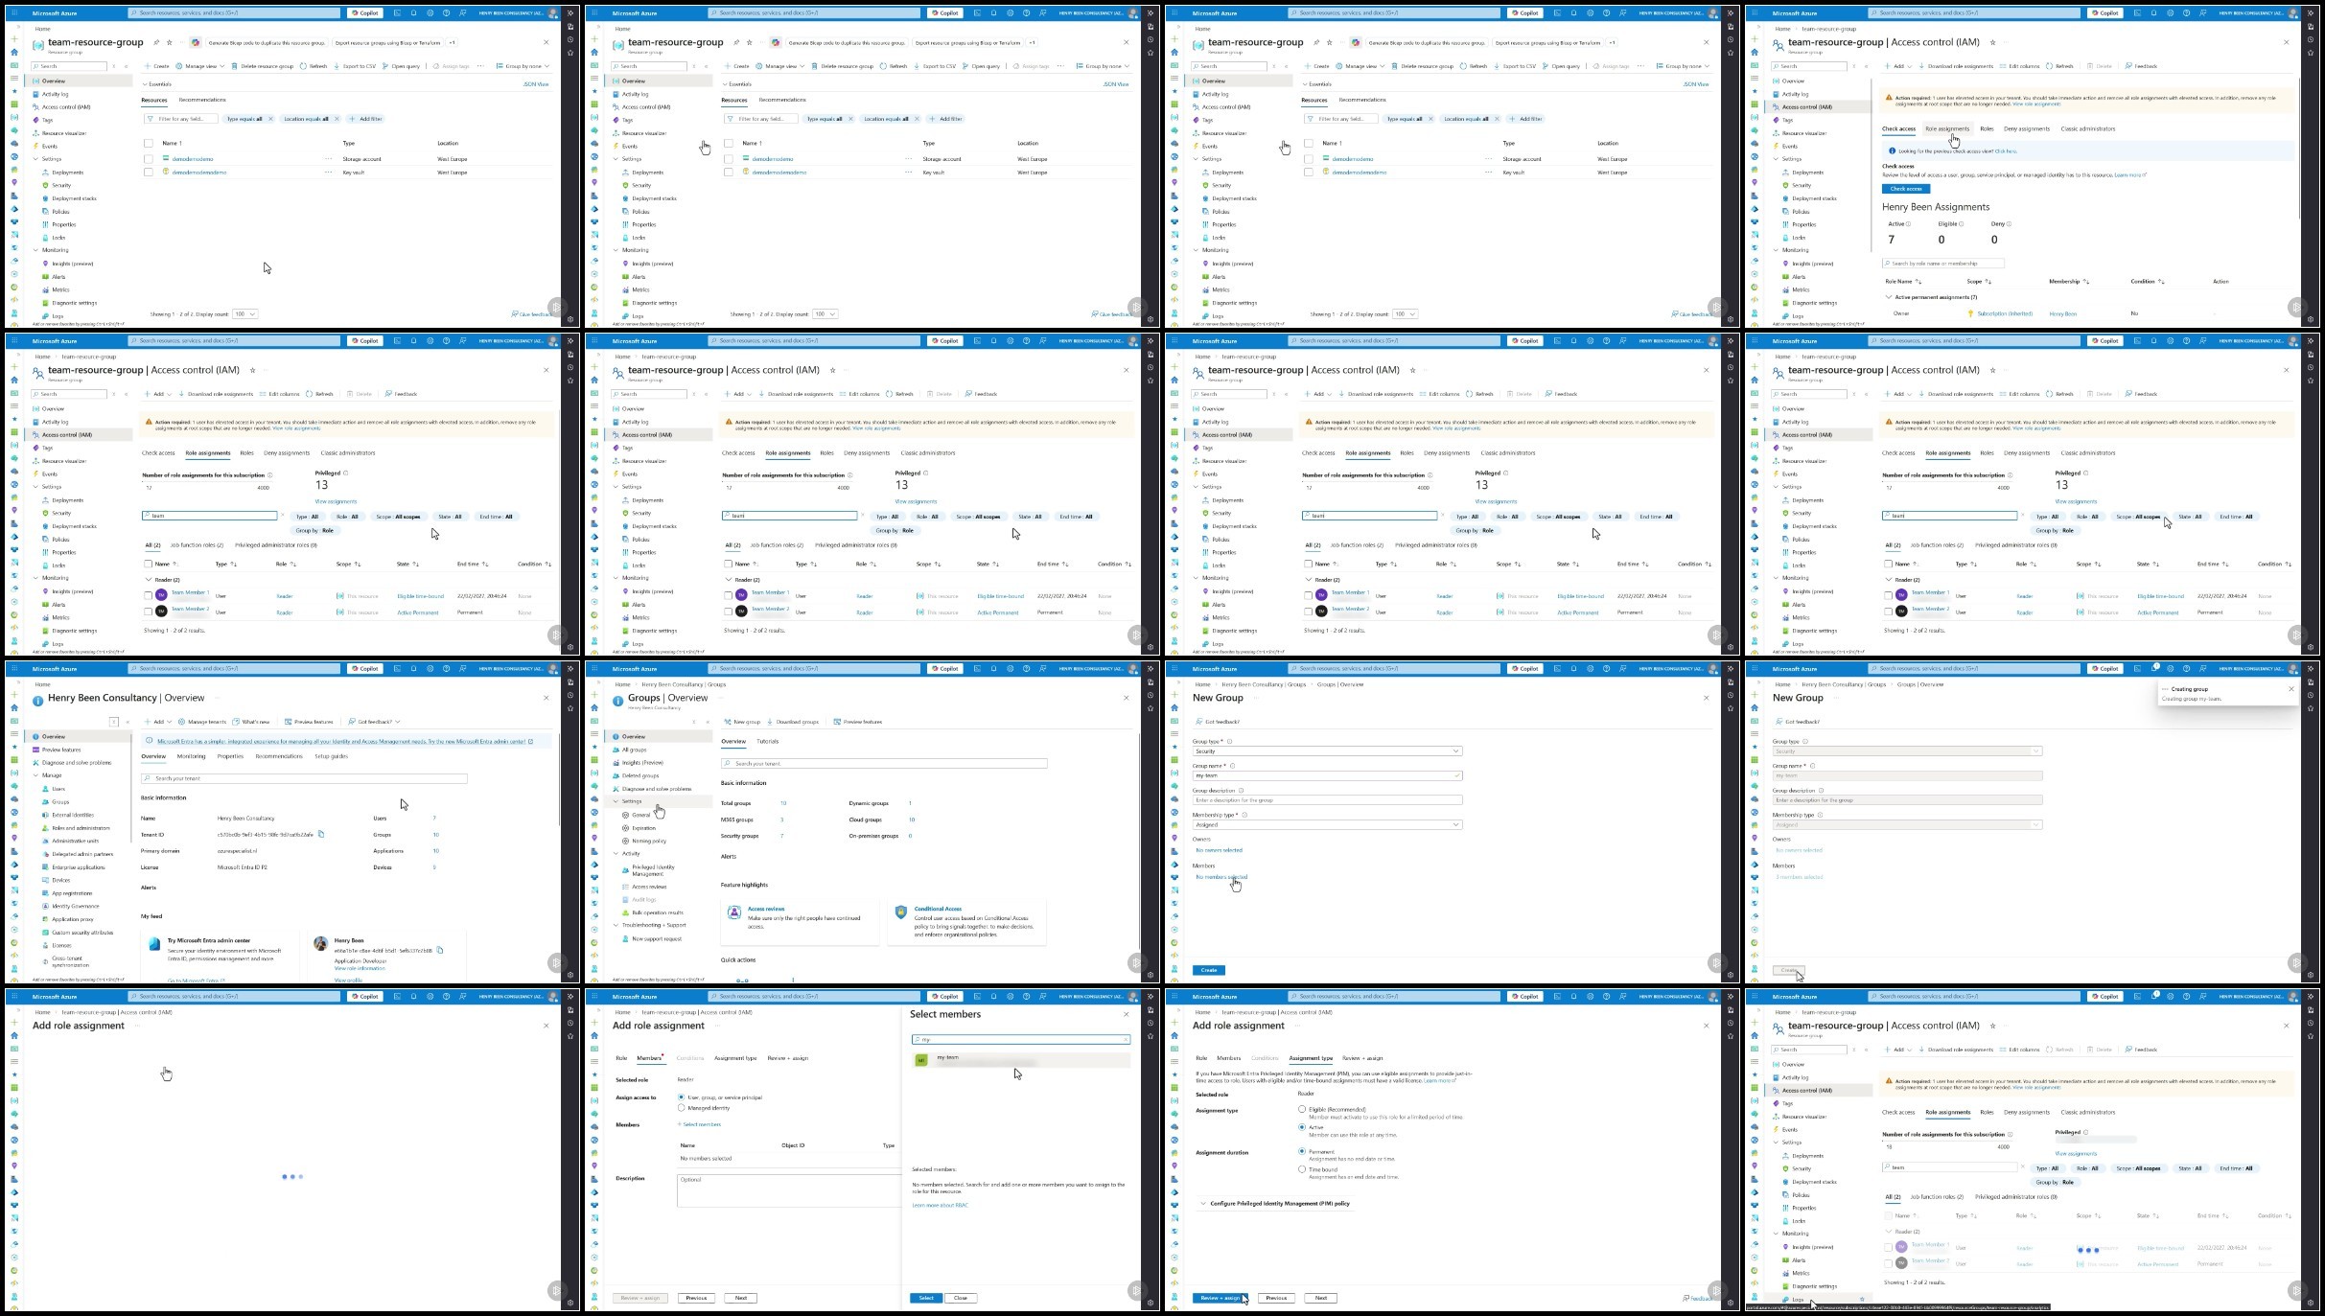This screenshot has height=1316, width=2325.
Task: Select Eligible (Recommended) assignment type radio
Action: point(1302,1109)
